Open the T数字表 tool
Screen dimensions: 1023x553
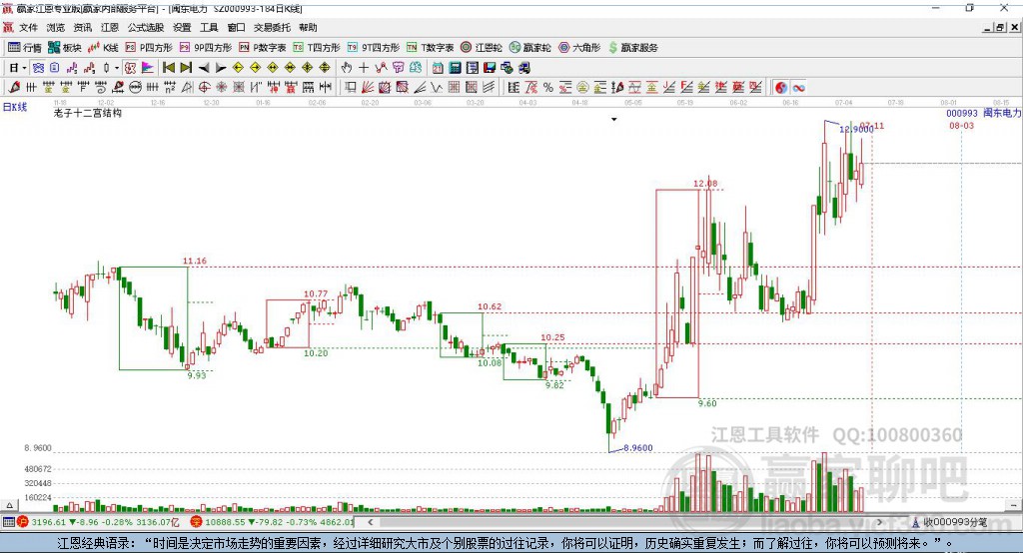click(430, 48)
